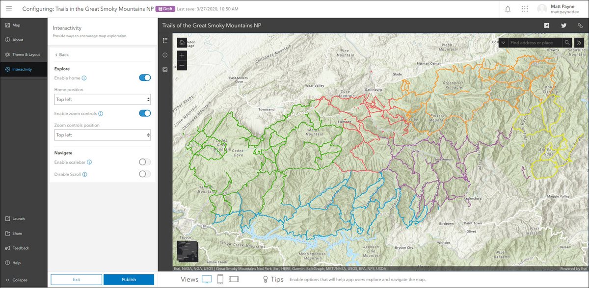Click the Exit button

tap(76, 280)
